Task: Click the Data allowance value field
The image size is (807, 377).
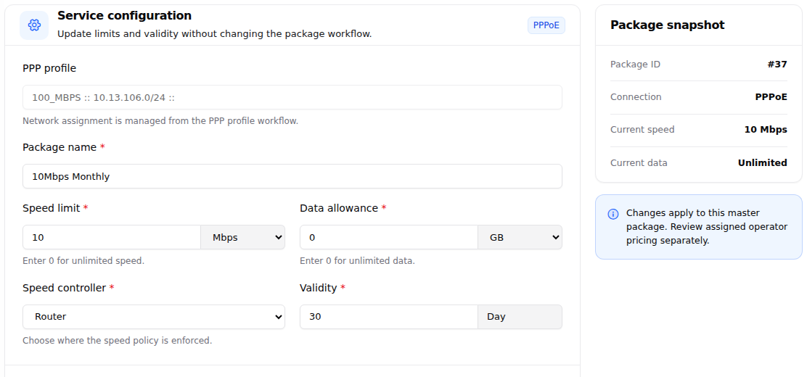Action: point(389,237)
